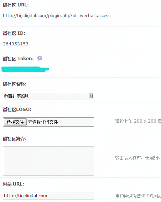This screenshot has height=202, width=161.
Task: Click the 微社区名称 text input field
Action: pyautogui.click(x=48, y=96)
